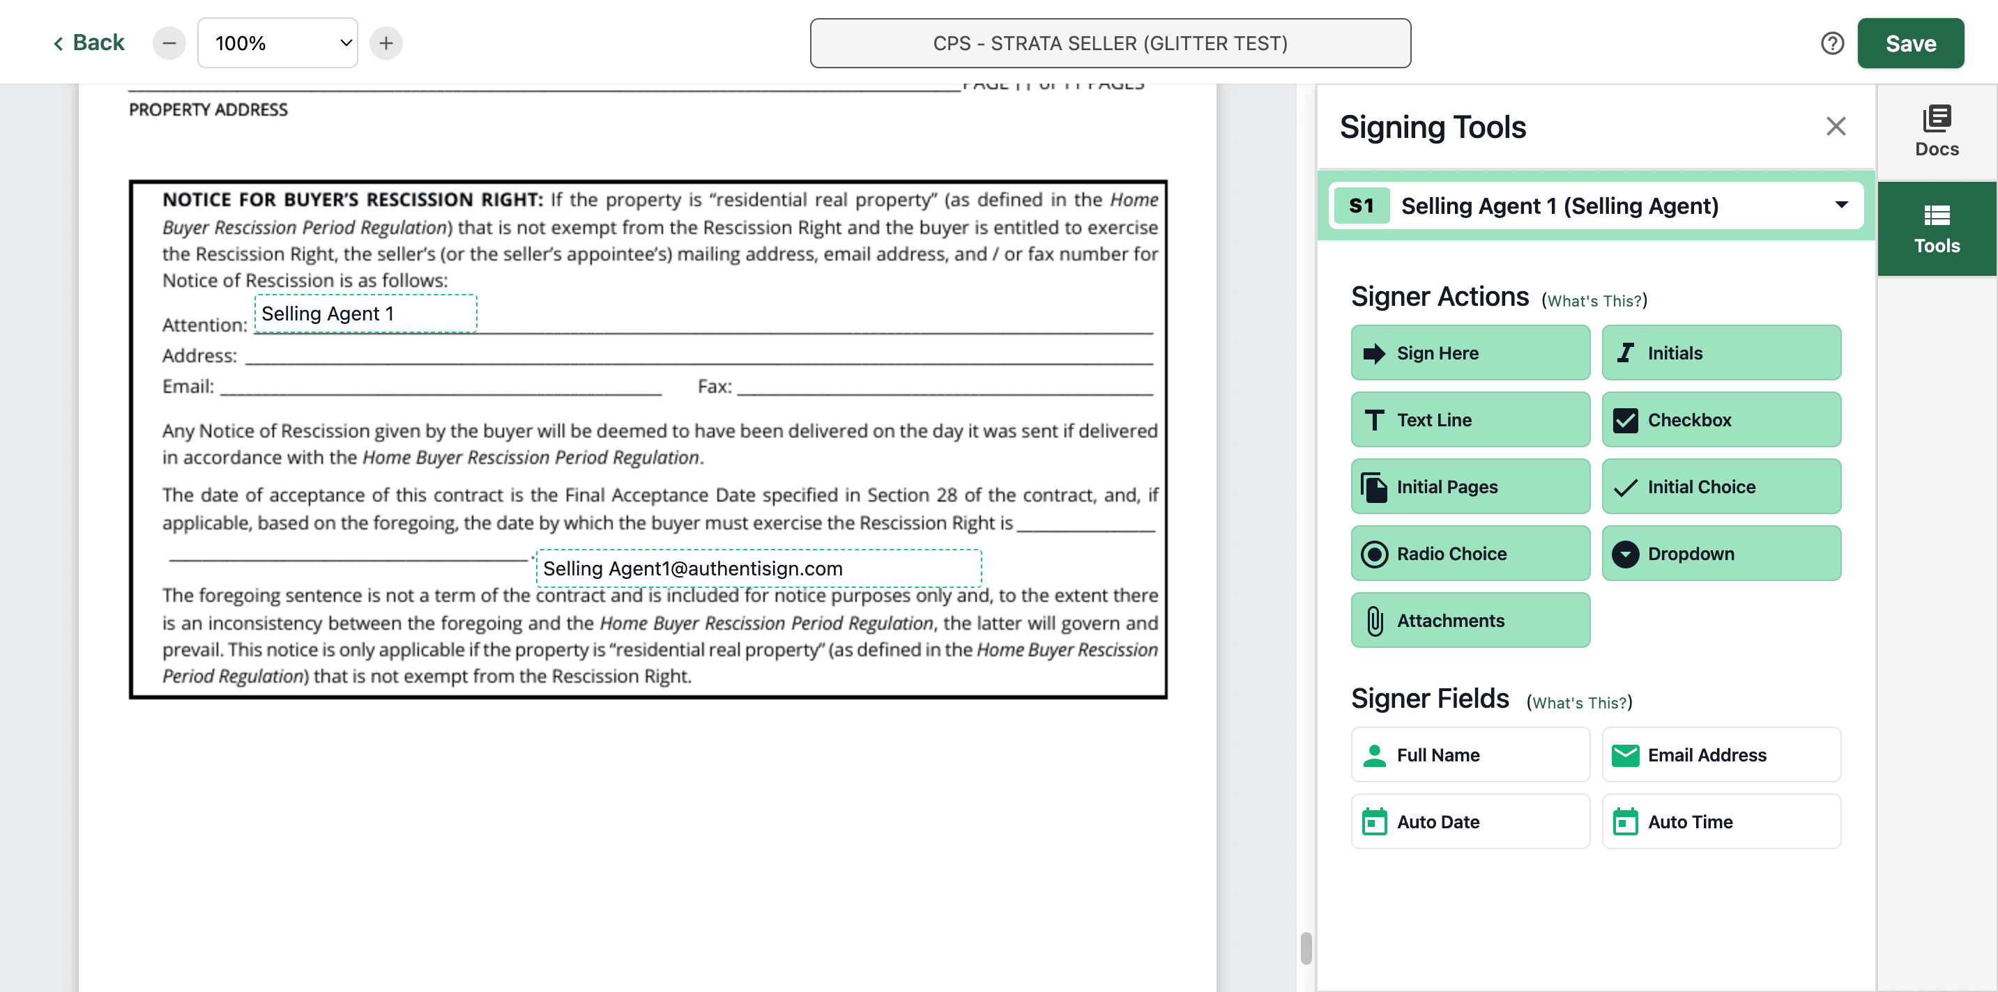Add a Radio Choice action
Screen dimensions: 1998x992
[x=1470, y=553]
